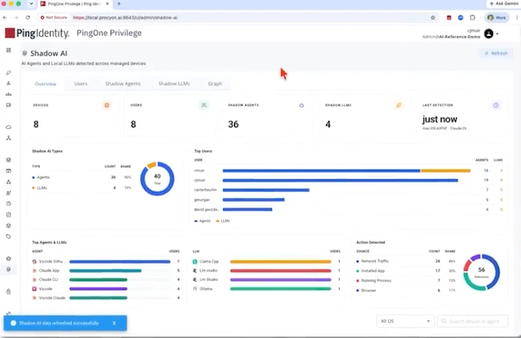The image size is (521, 338).
Task: Click the Last Detection clock icon
Action: 495,105
